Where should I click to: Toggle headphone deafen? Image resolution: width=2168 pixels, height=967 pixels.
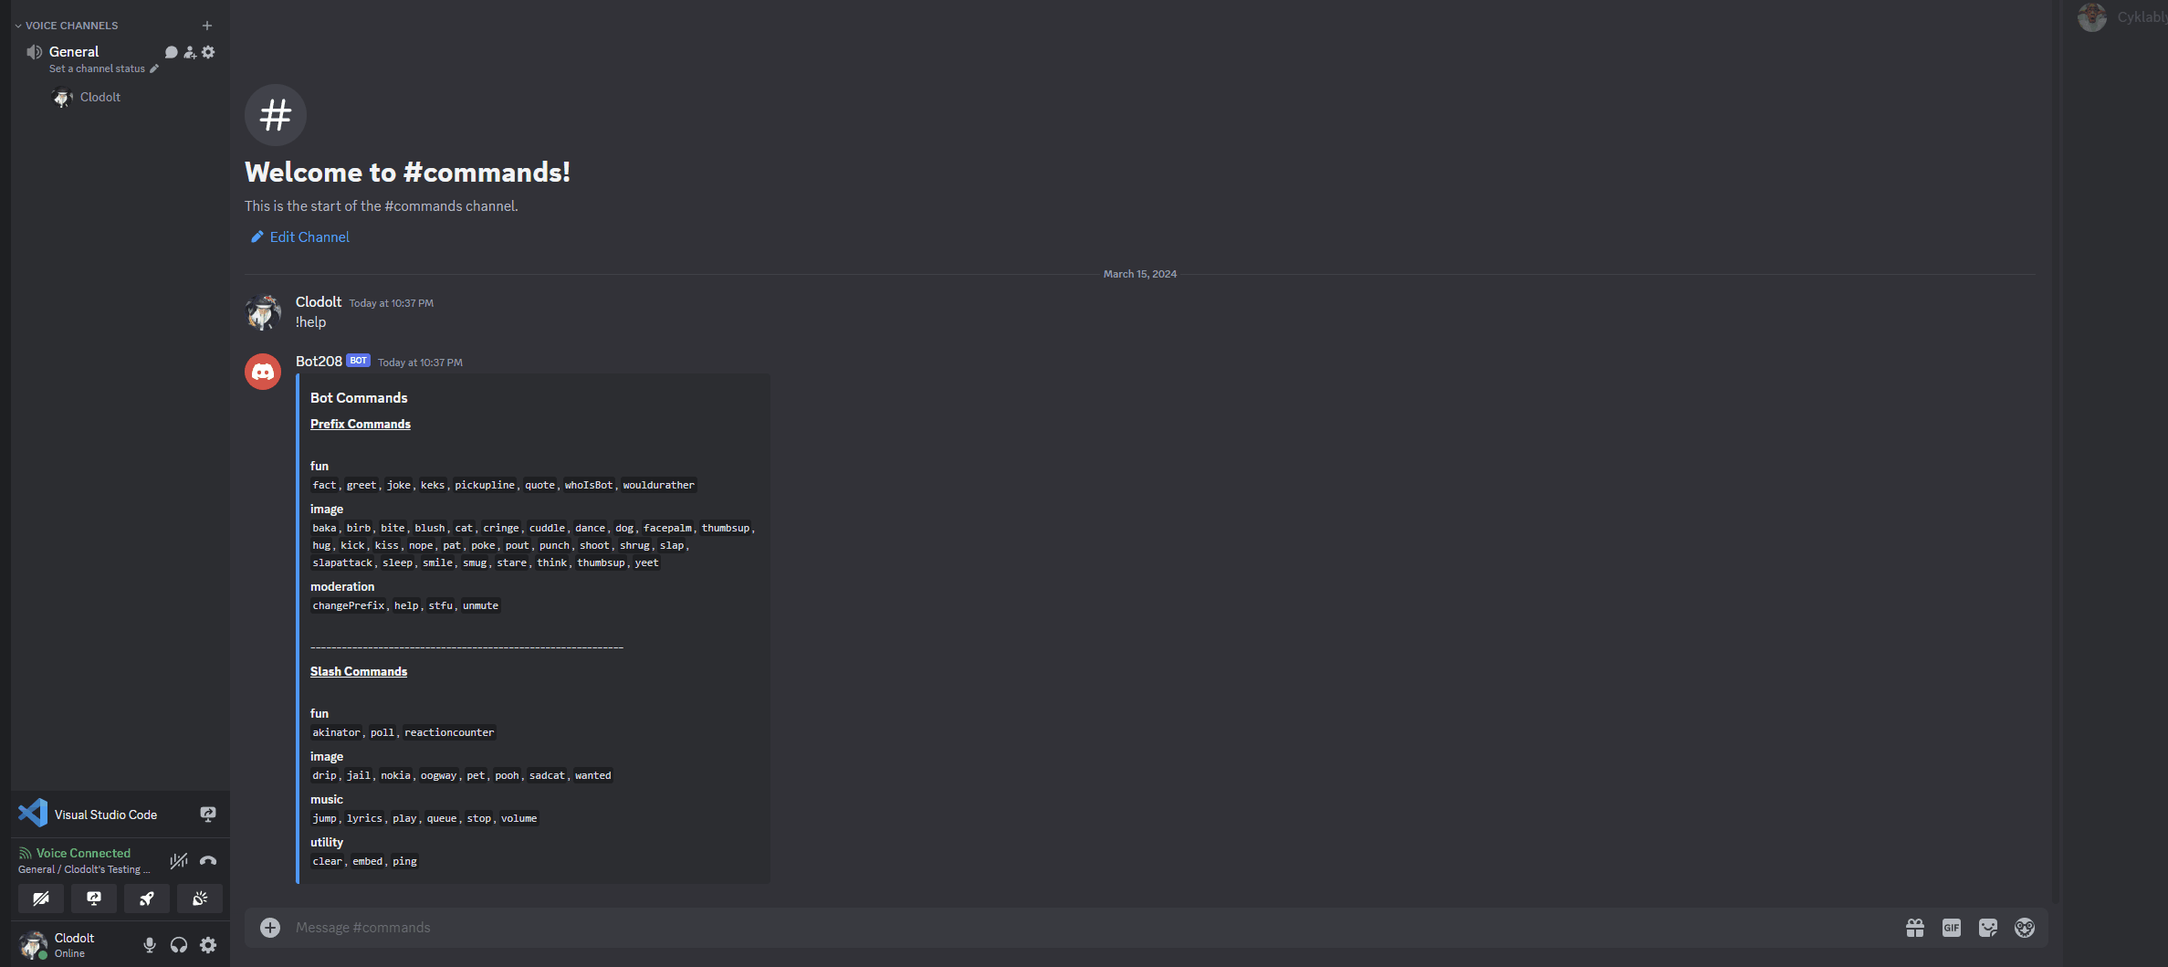(179, 945)
